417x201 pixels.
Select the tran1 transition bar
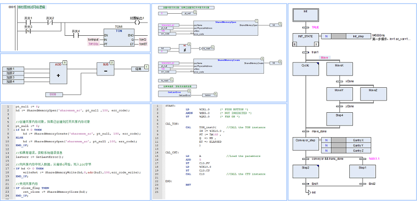[305, 52]
